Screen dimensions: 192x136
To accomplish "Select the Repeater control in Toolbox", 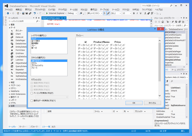I will tap(20, 69).
